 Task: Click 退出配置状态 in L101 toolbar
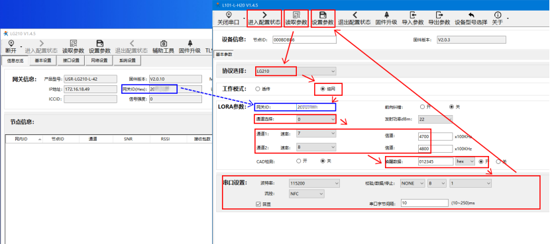(355, 19)
